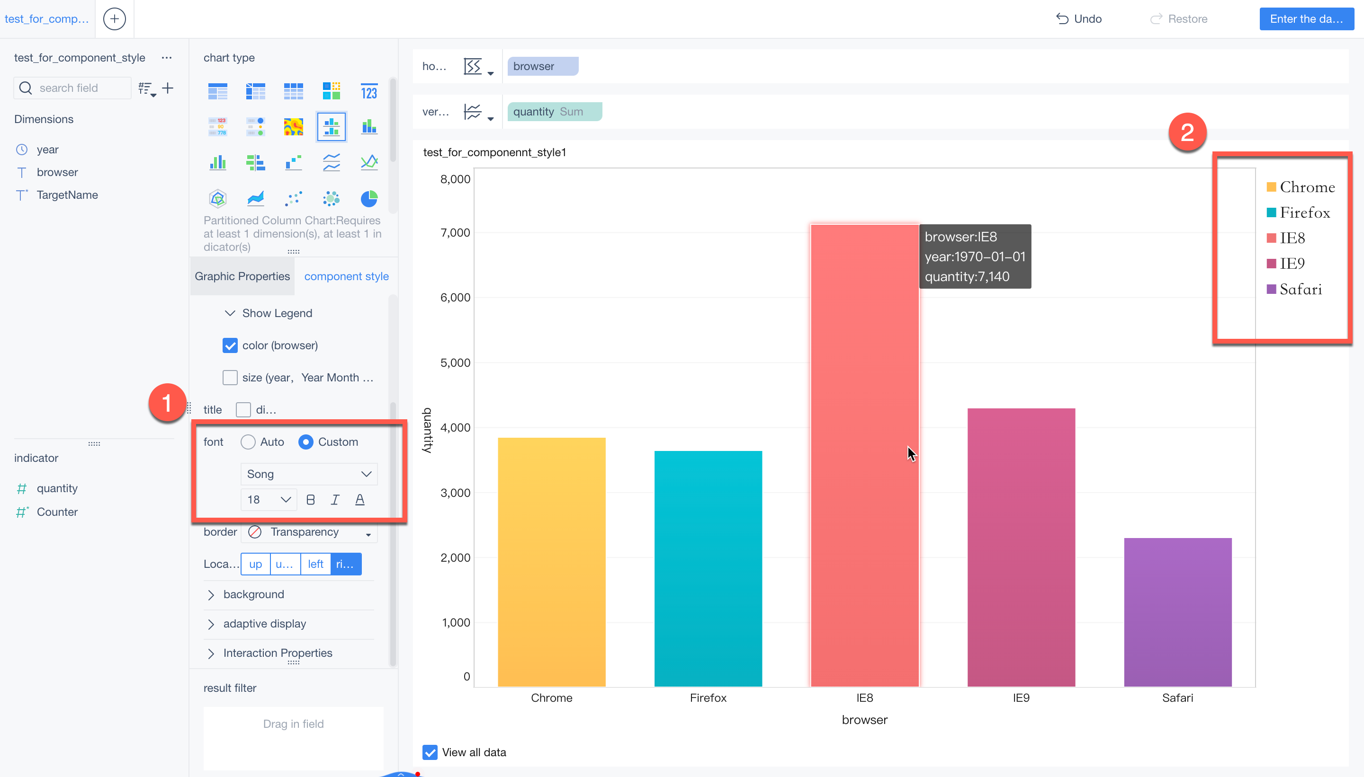Open the font size 18 dropdown
This screenshot has height=777, width=1364.
[x=269, y=500]
